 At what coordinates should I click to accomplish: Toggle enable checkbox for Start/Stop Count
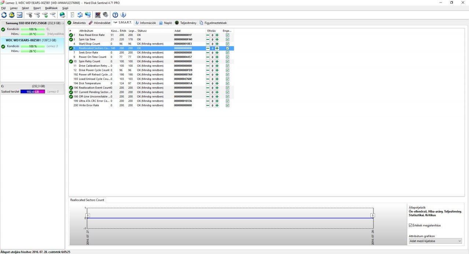228,44
